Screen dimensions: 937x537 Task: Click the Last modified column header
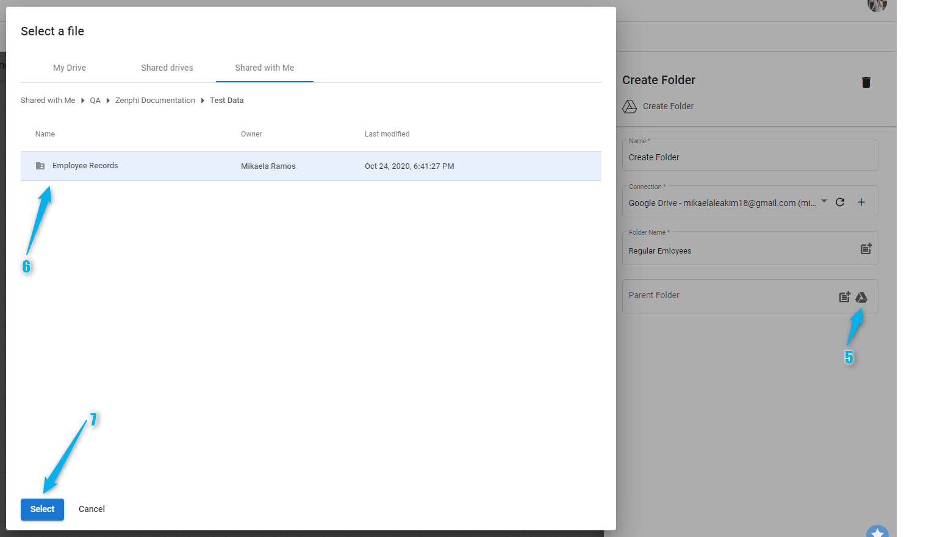pos(387,134)
